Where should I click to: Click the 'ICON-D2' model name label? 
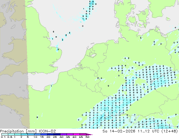tap(47, 131)
